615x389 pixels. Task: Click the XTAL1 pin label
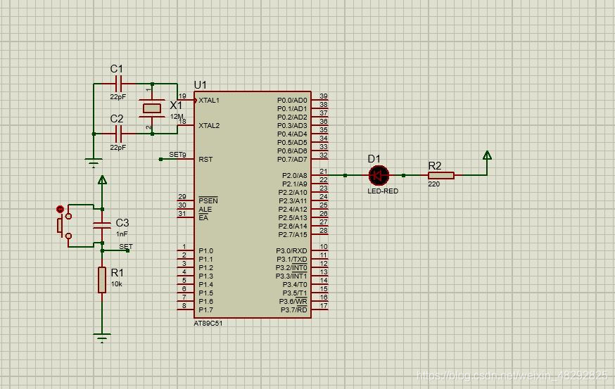click(209, 101)
